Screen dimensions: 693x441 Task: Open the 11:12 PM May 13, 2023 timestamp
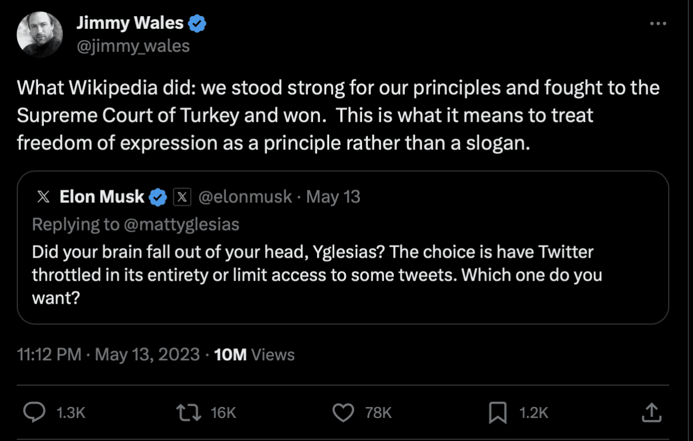(109, 355)
